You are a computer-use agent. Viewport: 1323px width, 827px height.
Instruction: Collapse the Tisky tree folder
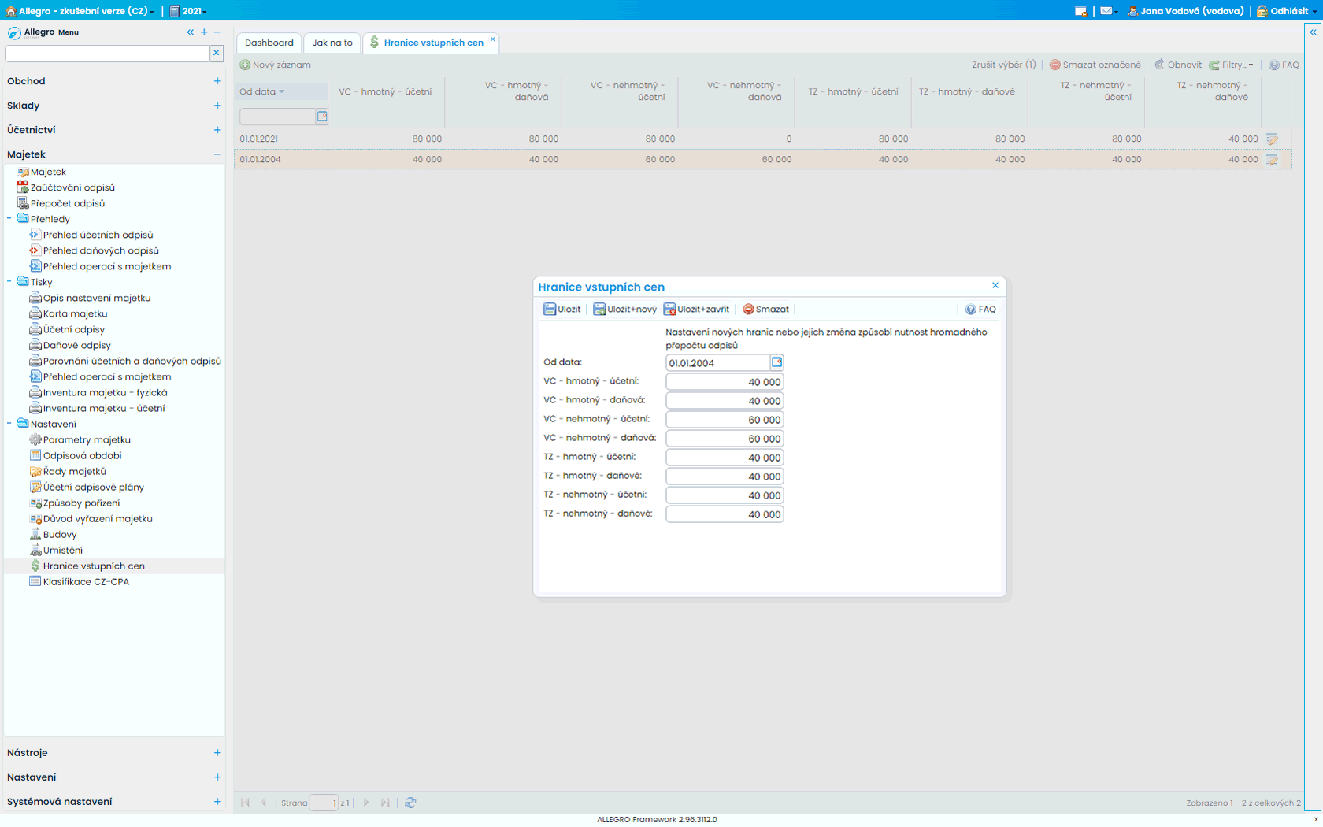click(9, 282)
